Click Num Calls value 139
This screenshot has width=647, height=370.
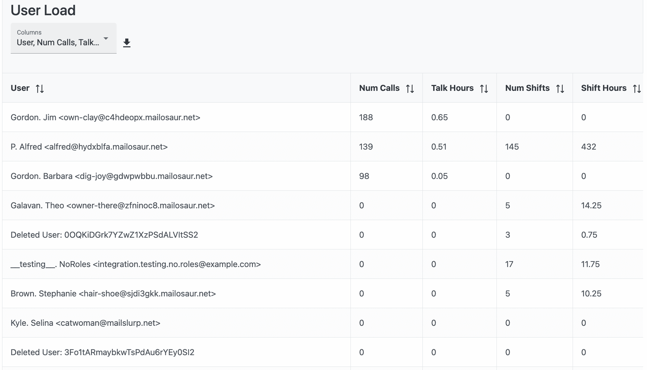pyautogui.click(x=366, y=147)
